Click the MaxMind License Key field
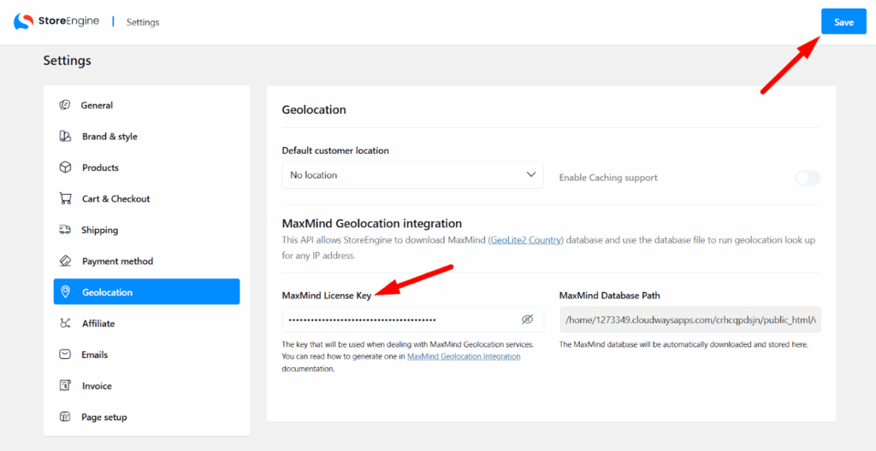 (400, 319)
